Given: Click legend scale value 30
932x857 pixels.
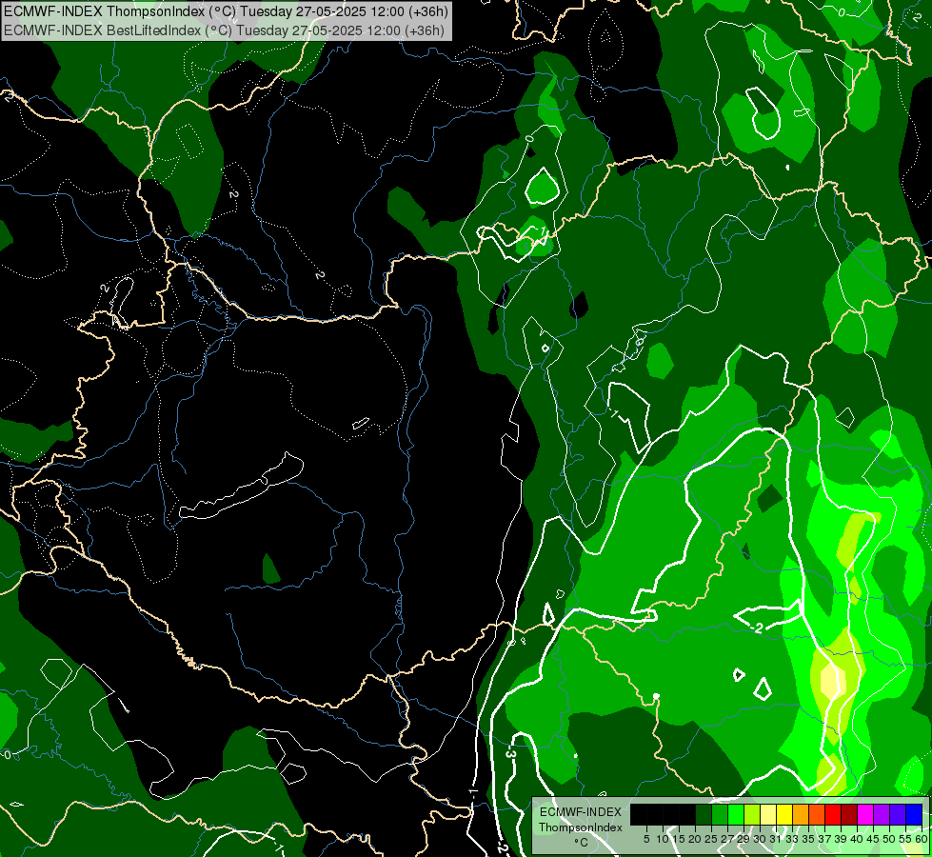Looking at the screenshot, I should coord(760,839).
